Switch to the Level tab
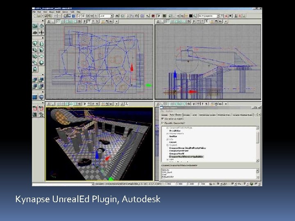Screen dimensions: 295x221 [195, 115]
